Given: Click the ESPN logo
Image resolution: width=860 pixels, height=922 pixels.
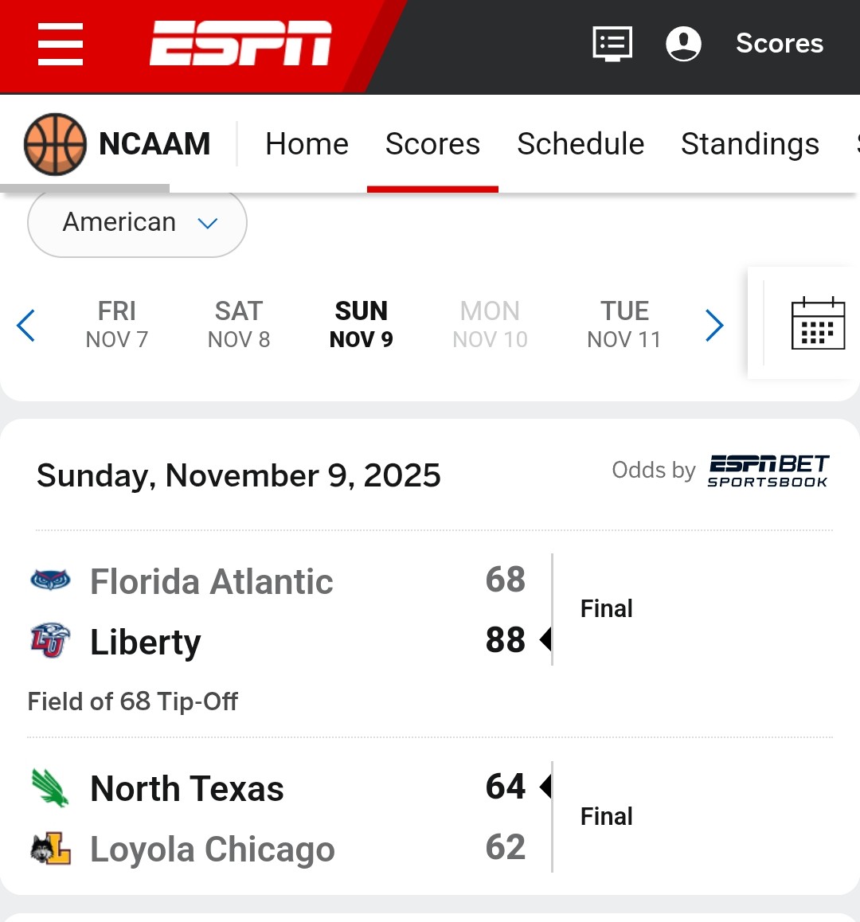Looking at the screenshot, I should click(240, 44).
